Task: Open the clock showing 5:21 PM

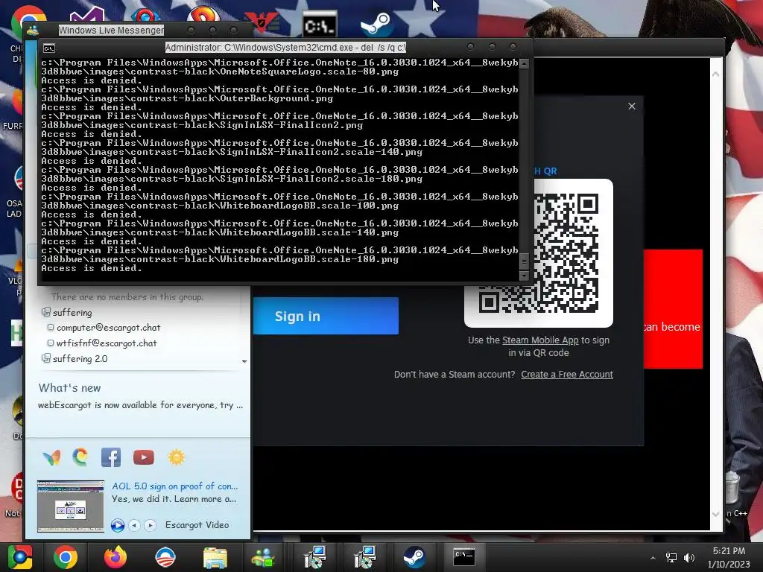Action: 729,557
